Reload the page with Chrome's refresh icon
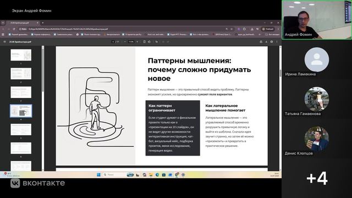This screenshot has height=198, width=352. [14, 29]
